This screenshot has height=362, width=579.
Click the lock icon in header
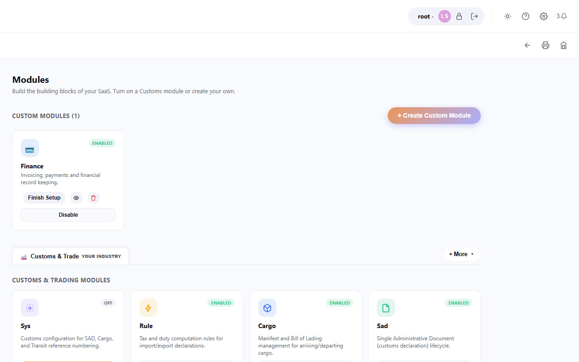[459, 16]
